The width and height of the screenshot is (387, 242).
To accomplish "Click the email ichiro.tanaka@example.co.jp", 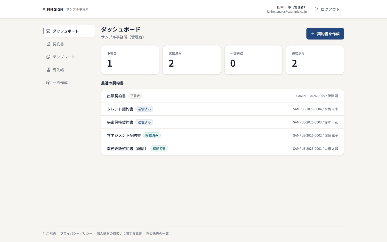I will (287, 12).
